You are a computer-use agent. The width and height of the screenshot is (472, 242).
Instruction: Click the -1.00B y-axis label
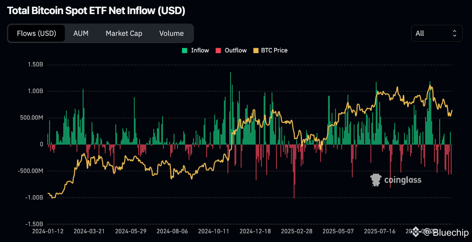[34, 198]
